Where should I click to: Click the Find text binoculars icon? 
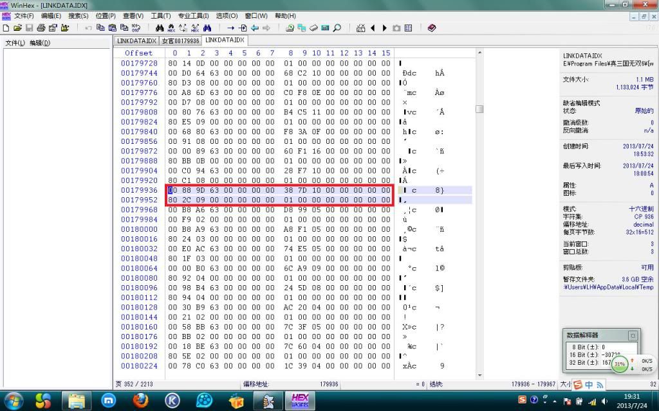[160, 28]
